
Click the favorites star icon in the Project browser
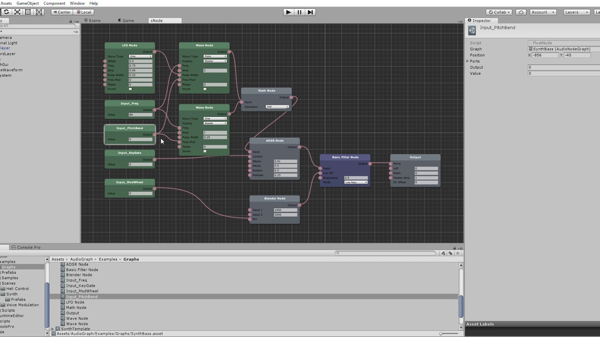457,253
